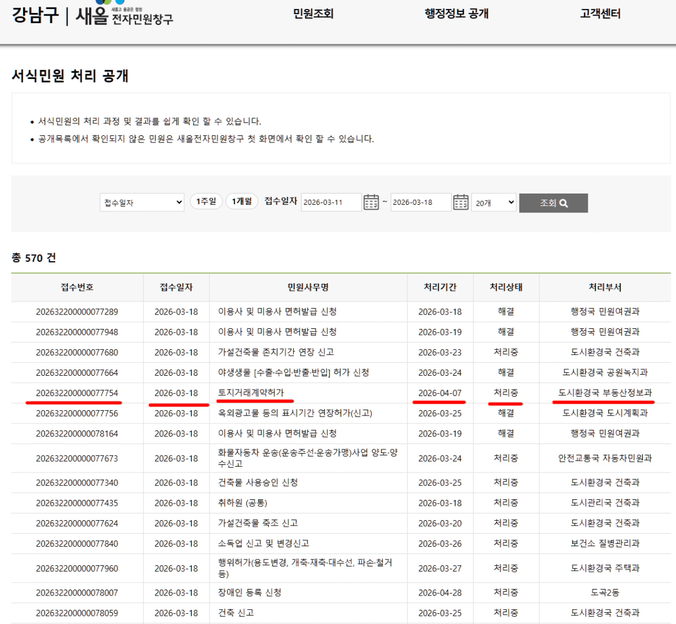This screenshot has width=676, height=624.
Task: Select receipt number 202632200000077289 row
Action: pyautogui.click(x=77, y=312)
